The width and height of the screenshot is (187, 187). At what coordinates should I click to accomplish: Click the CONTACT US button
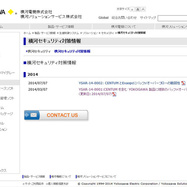tap(56, 115)
